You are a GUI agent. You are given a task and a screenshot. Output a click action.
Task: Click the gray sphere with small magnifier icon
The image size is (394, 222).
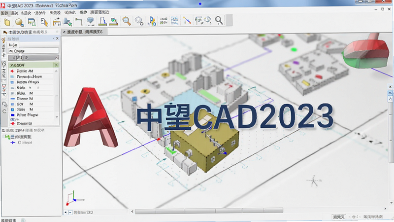tap(139, 21)
